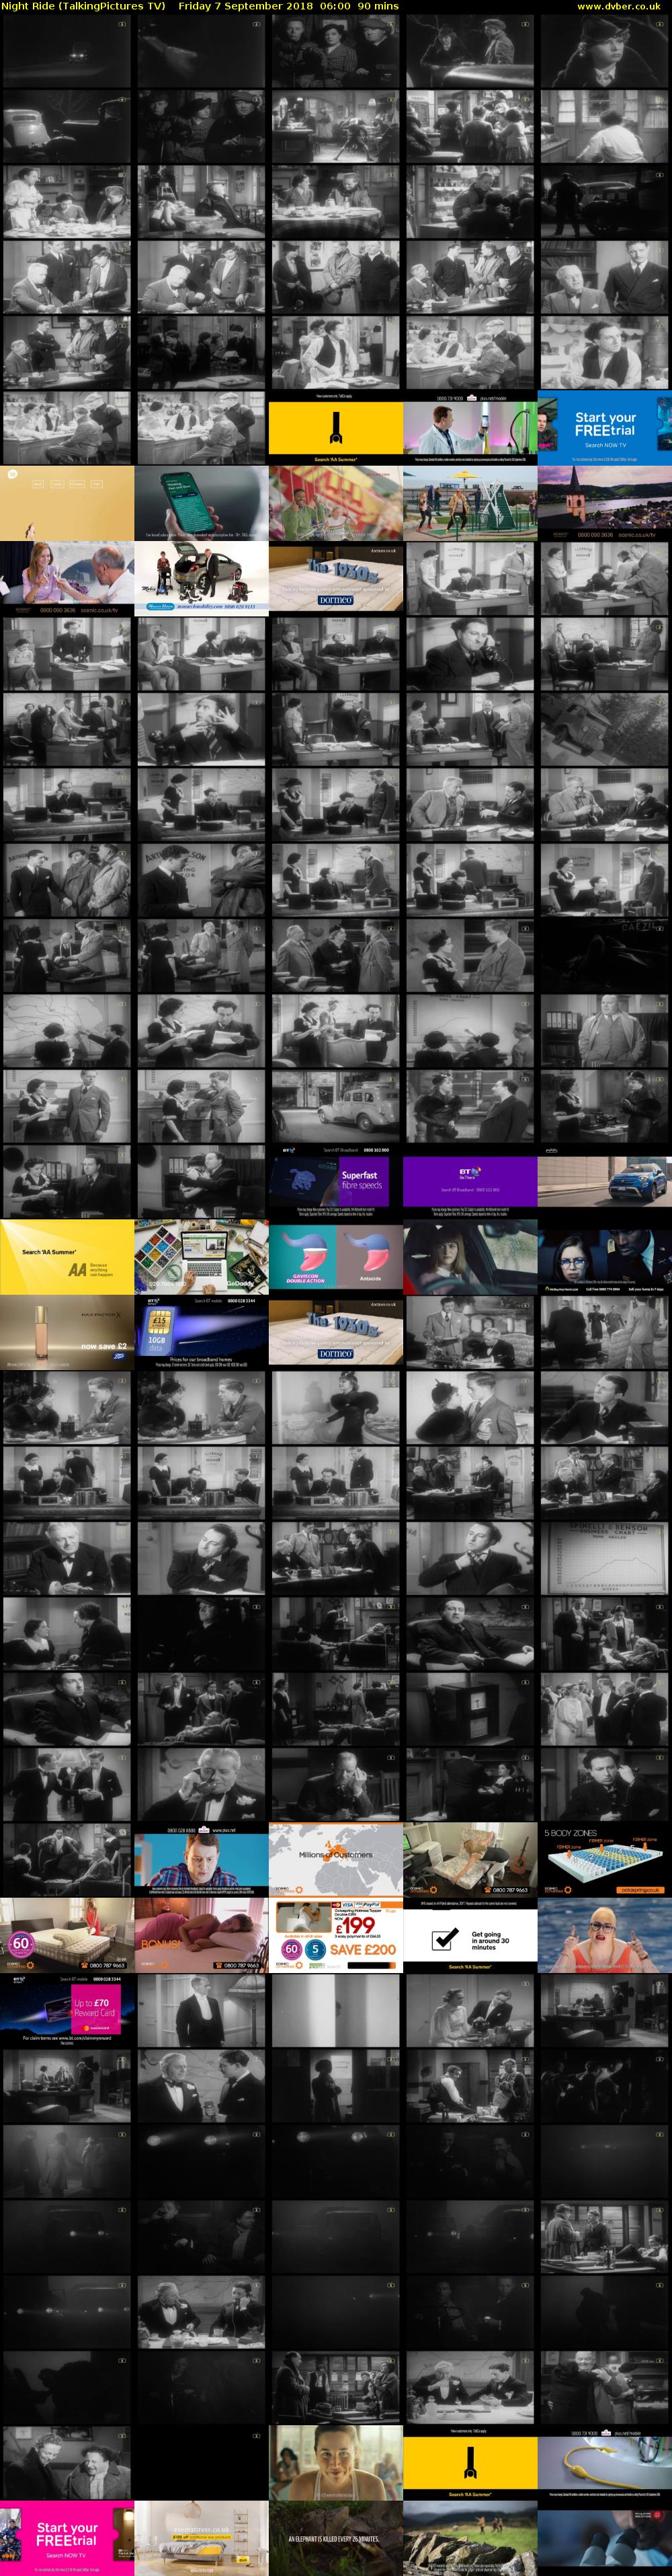The image size is (672, 2576).
Task: Select the mattress with guitar ad thumbnail
Action: (x=470, y=1859)
